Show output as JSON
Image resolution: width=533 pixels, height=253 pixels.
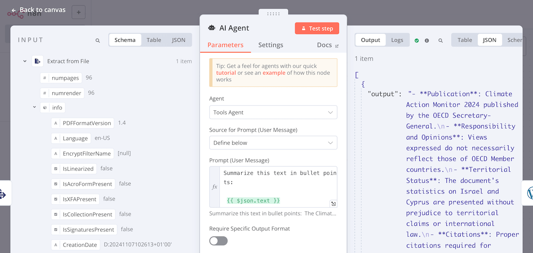pos(489,40)
